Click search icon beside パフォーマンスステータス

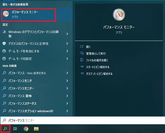(4, 103)
